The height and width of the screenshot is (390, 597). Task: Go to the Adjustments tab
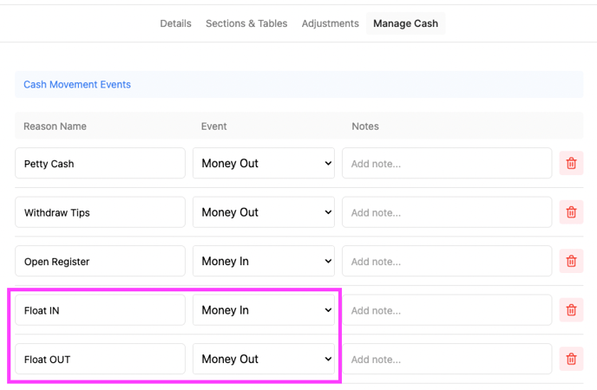pyautogui.click(x=330, y=23)
